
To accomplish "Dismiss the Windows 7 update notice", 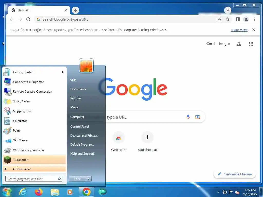I will point(253,30).
